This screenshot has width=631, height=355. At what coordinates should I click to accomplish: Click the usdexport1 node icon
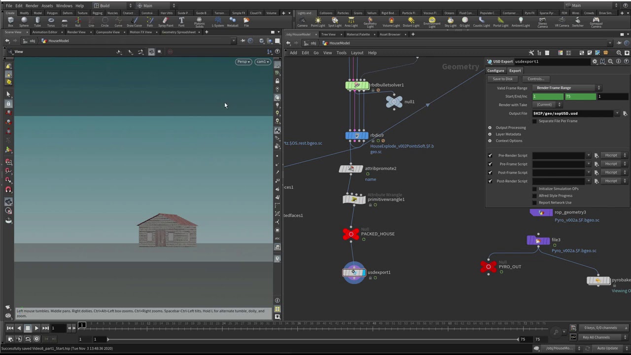click(x=354, y=272)
